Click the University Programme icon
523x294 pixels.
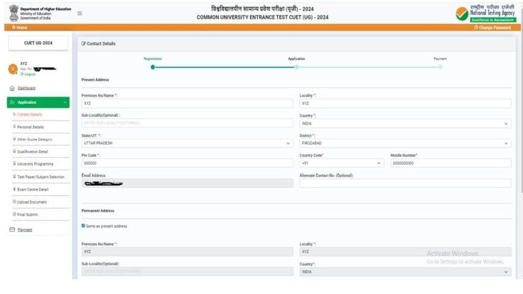(14, 164)
